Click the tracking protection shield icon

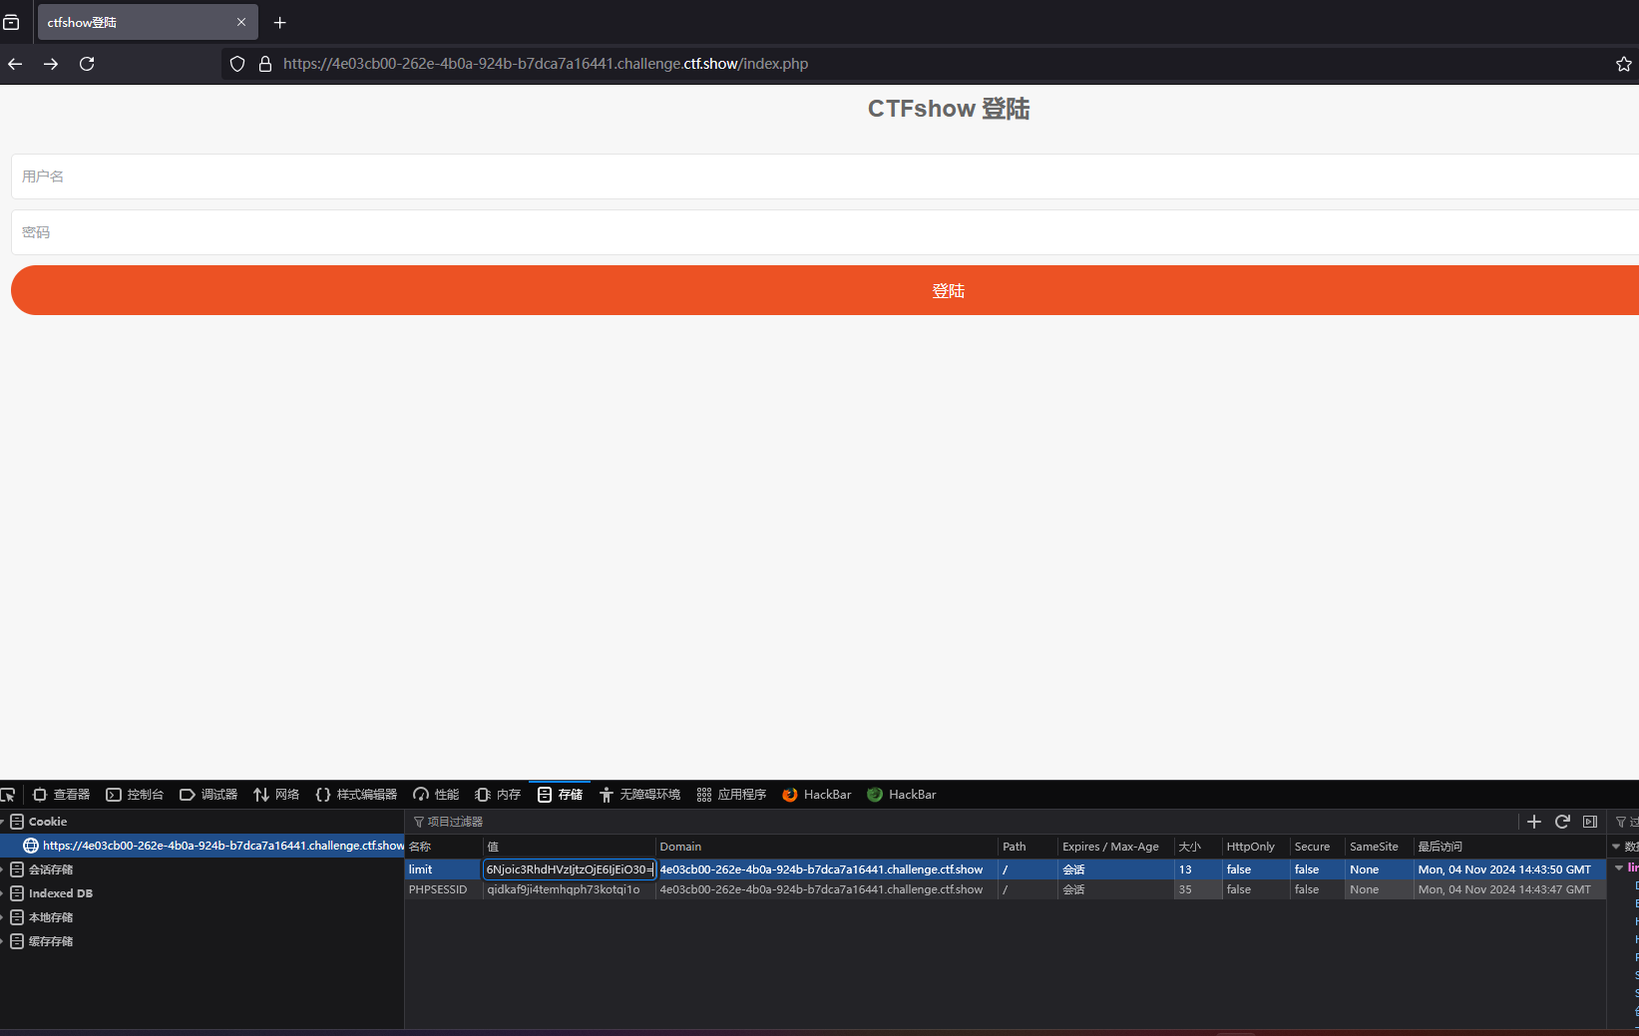tap(237, 64)
